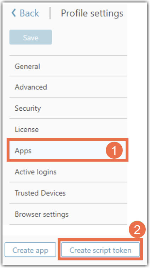Show the Active logins section
The height and width of the screenshot is (268, 150).
[68, 171]
